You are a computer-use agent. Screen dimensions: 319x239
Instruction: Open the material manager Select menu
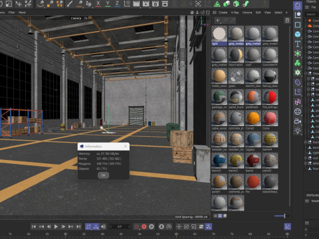278,13
